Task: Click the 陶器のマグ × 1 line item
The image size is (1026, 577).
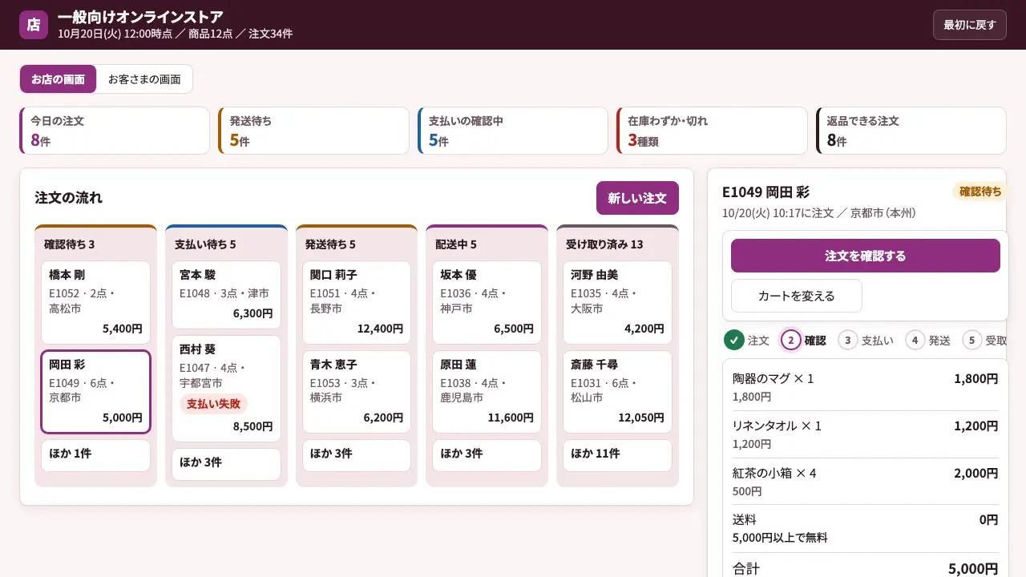Action: click(x=866, y=387)
